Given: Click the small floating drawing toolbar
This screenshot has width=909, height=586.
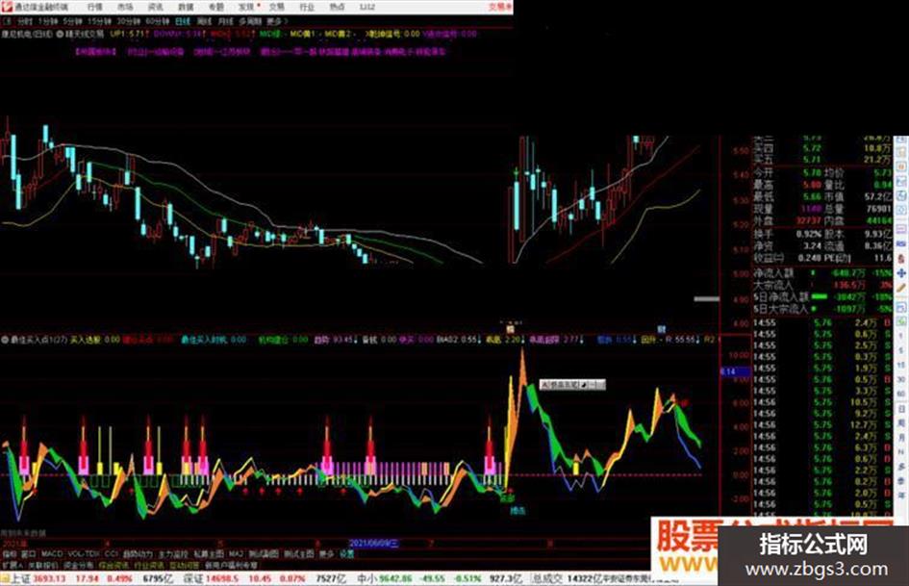Looking at the screenshot, I should (x=572, y=384).
